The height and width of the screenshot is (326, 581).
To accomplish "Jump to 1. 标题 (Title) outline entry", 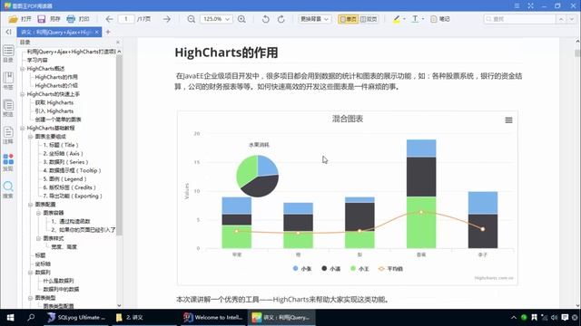I will click(61, 145).
